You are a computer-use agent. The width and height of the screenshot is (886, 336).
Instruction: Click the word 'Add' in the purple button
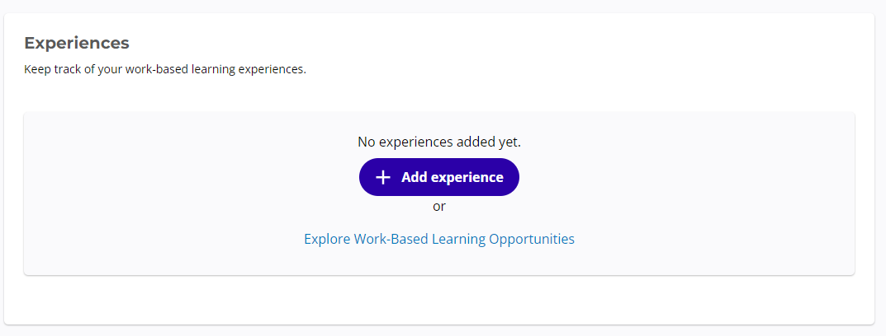(414, 177)
